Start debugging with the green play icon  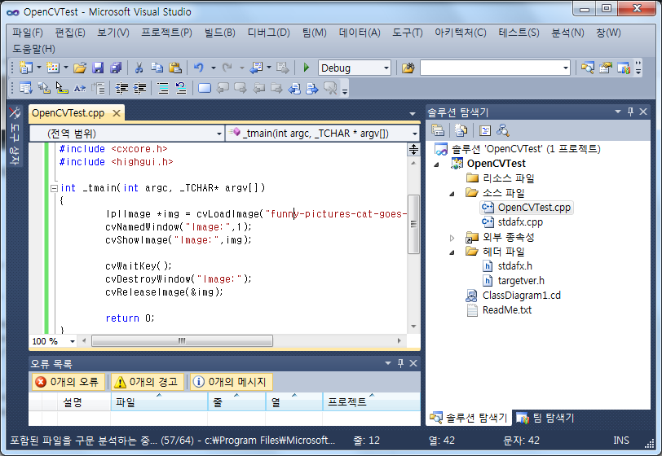click(307, 68)
